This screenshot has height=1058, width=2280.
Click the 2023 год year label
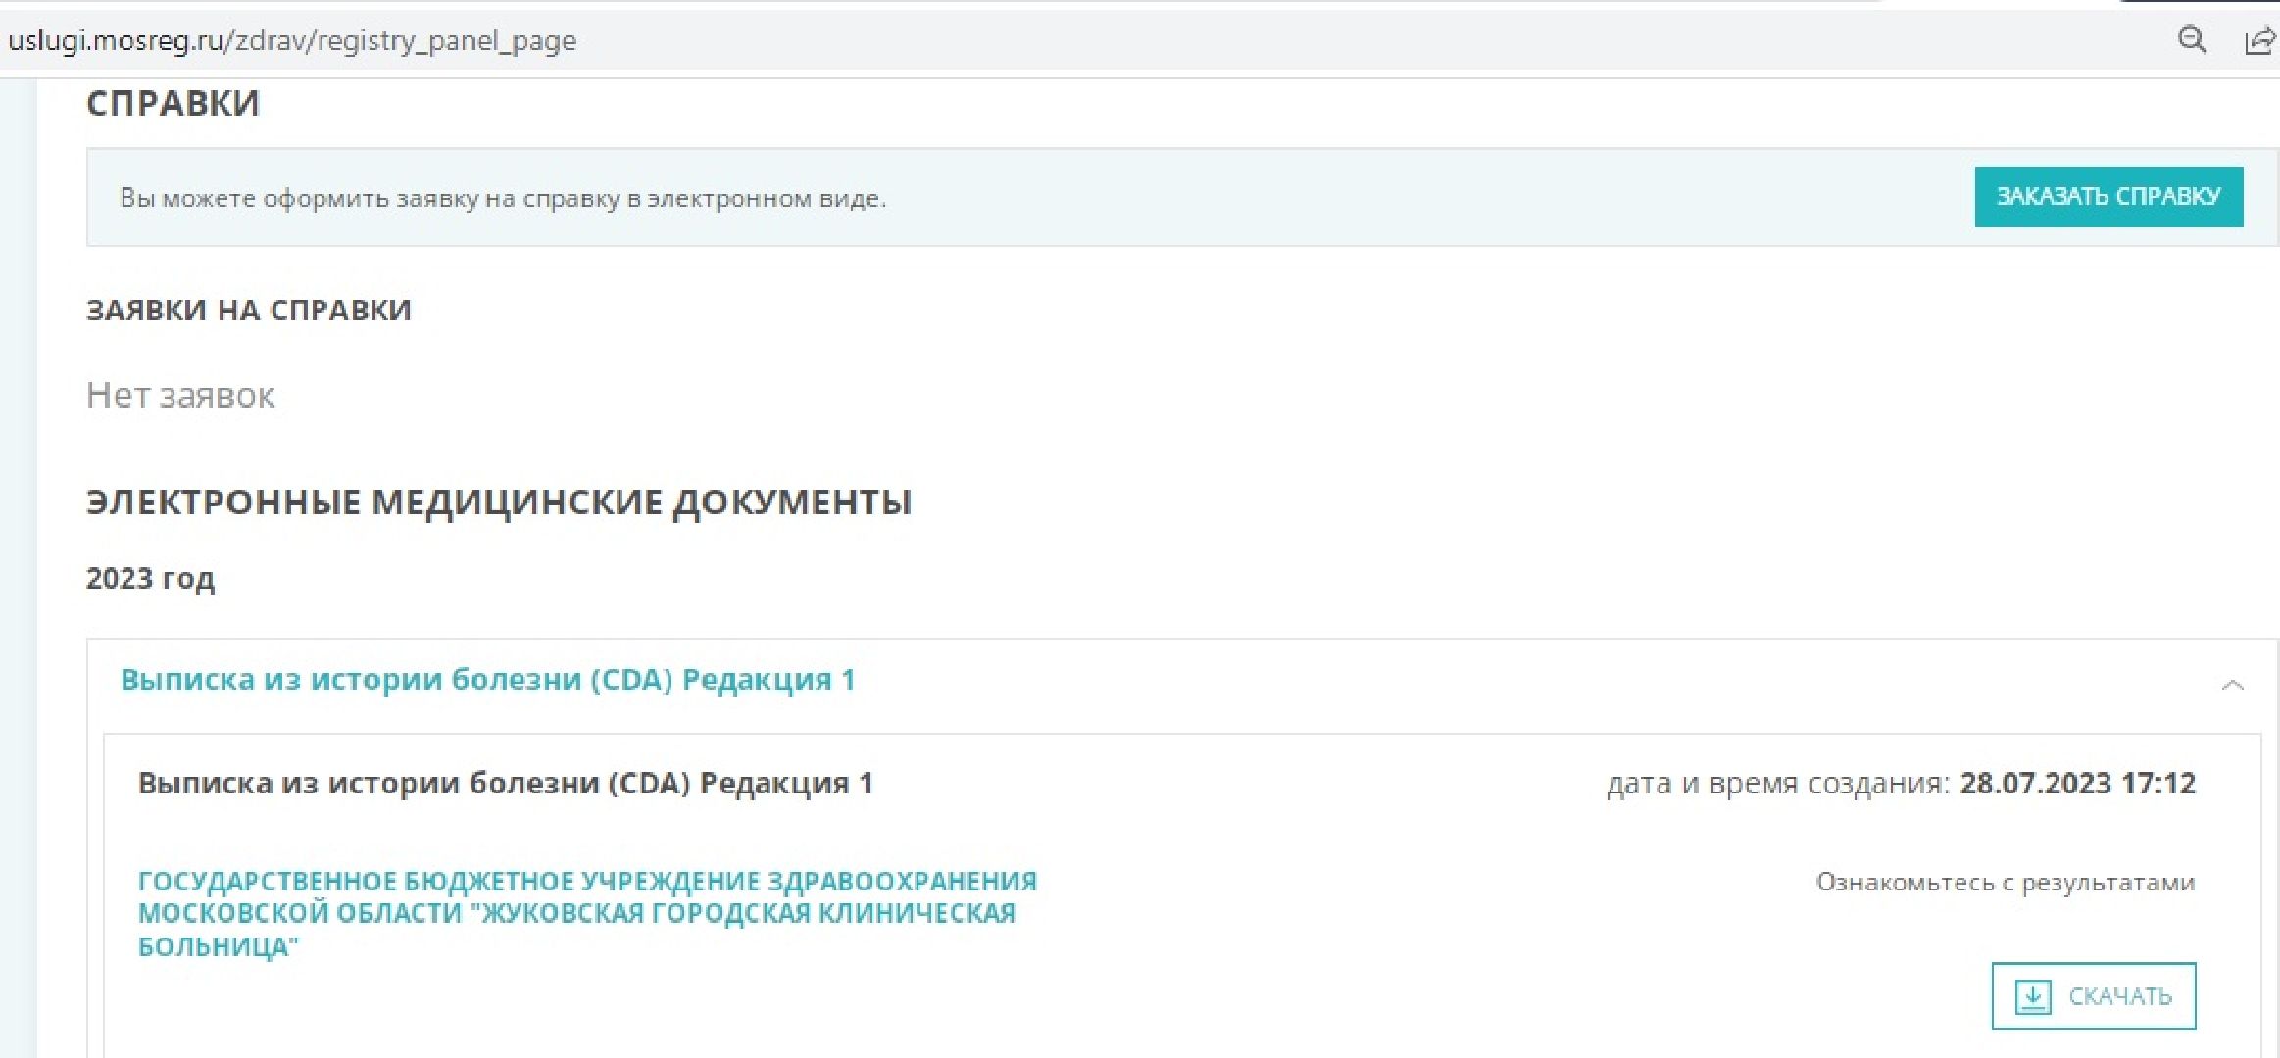pyautogui.click(x=152, y=578)
